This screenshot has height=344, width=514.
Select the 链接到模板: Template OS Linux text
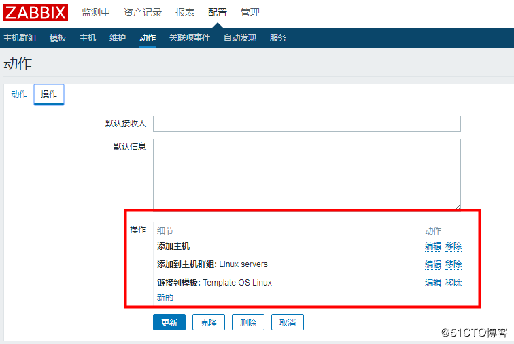[x=214, y=283]
